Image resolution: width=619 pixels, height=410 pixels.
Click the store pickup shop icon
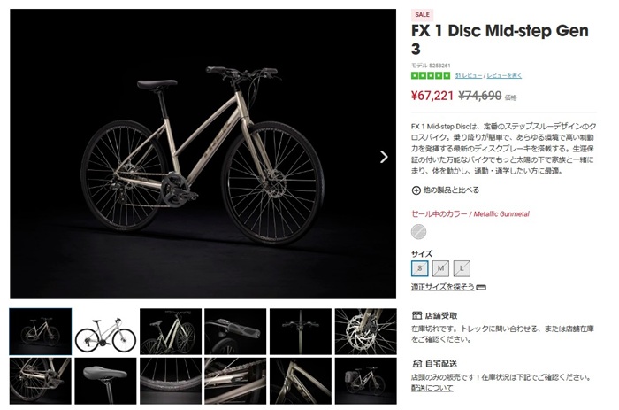tap(416, 315)
